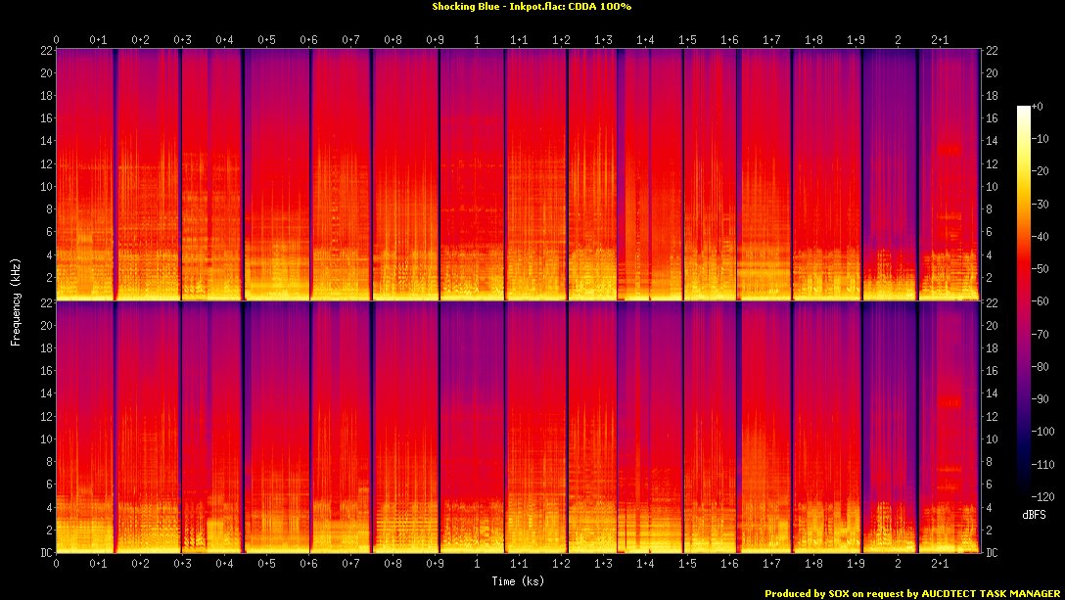Click the '0' tick on the bottom time axis
Viewport: 1065px width, 600px height.
(x=57, y=564)
